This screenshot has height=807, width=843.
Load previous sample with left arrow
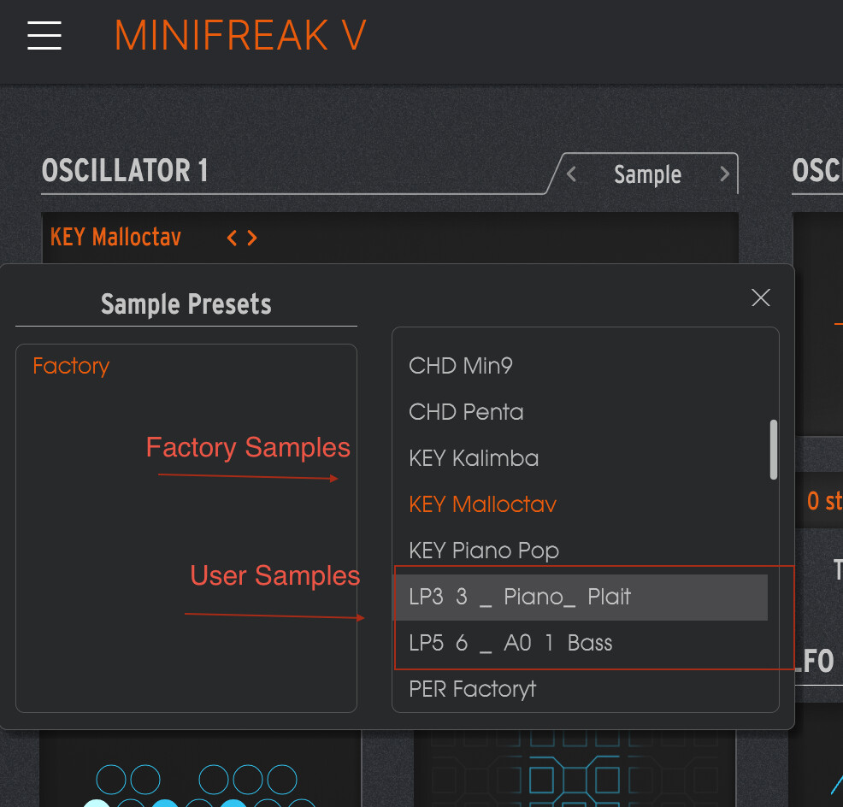(x=232, y=239)
